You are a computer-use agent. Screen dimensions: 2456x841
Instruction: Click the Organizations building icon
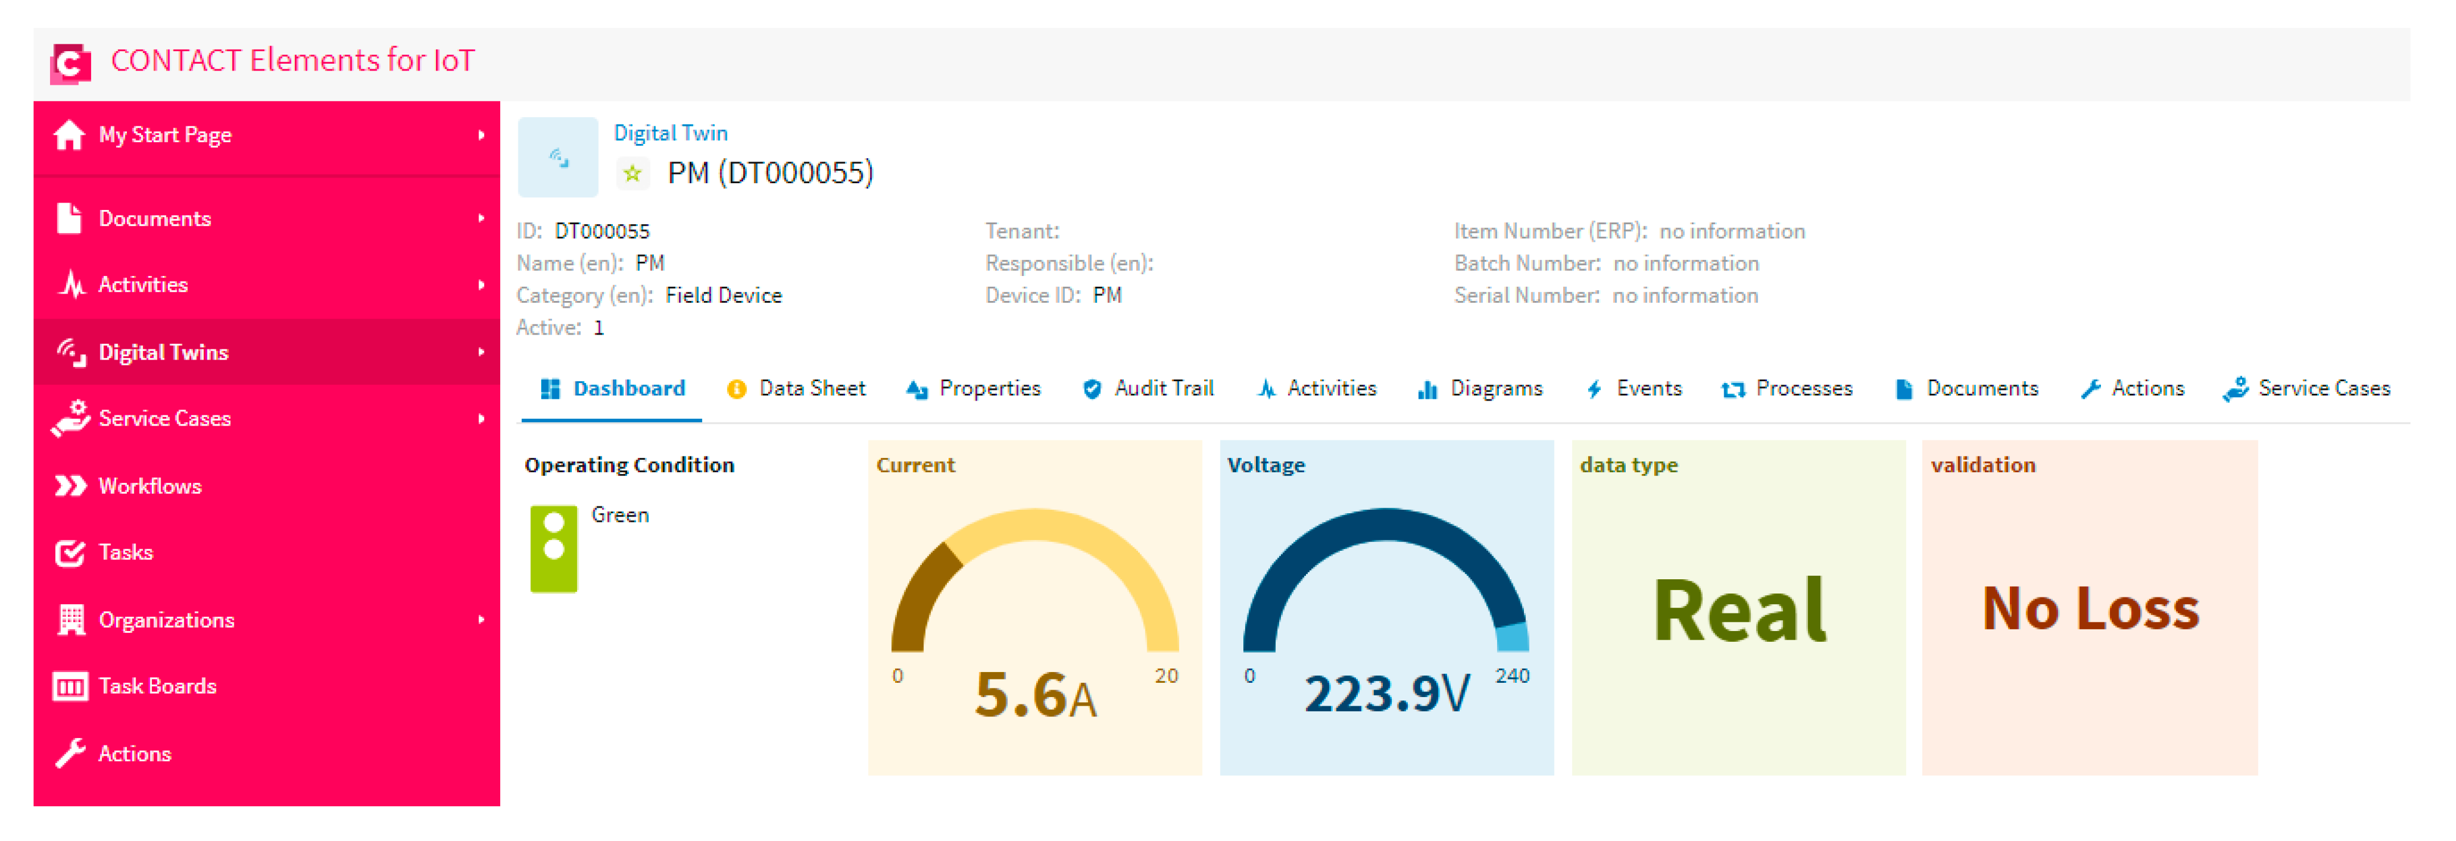pyautogui.click(x=71, y=619)
